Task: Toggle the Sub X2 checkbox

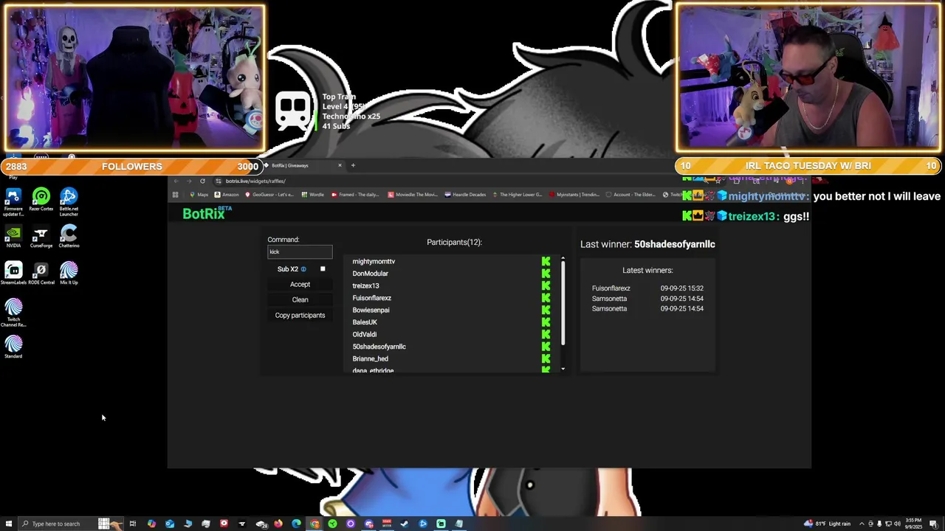Action: coord(323,269)
